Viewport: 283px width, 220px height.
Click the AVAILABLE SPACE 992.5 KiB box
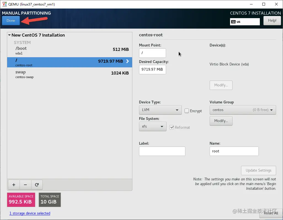pyautogui.click(x=21, y=200)
